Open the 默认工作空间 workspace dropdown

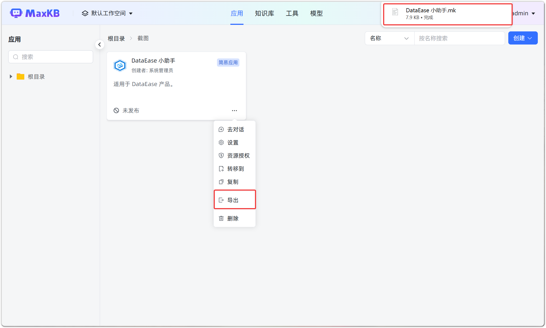[107, 13]
